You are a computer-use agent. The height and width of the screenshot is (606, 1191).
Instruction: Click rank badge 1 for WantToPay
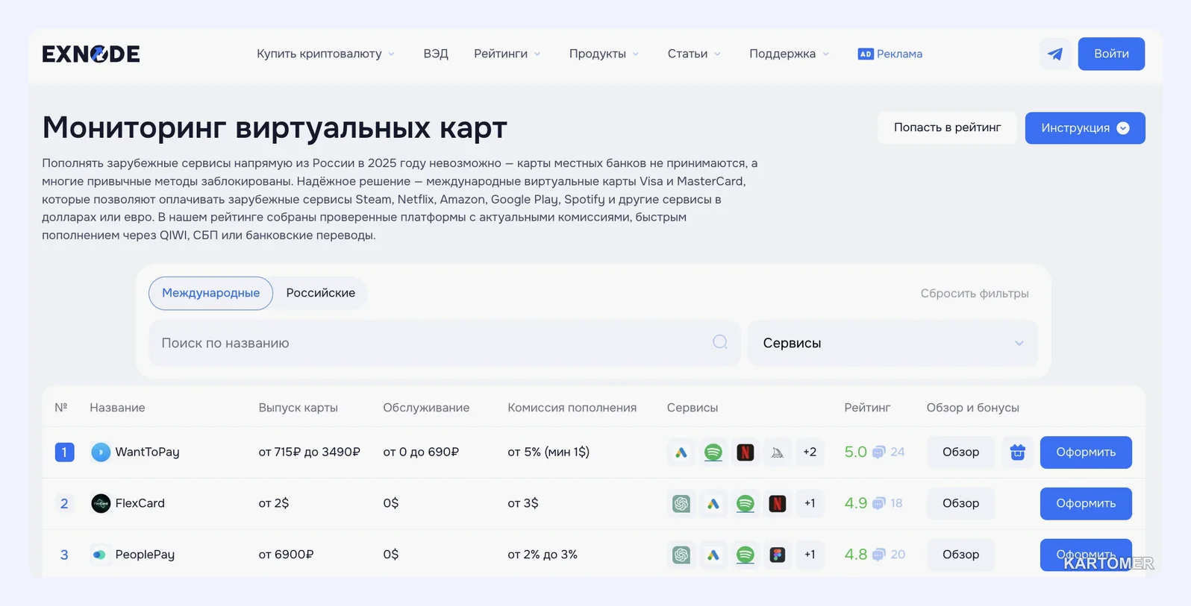pos(64,452)
